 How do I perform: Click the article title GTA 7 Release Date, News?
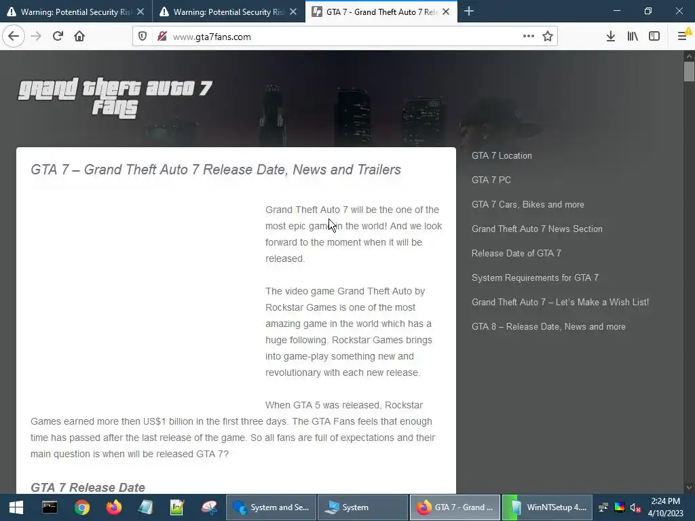point(215,169)
